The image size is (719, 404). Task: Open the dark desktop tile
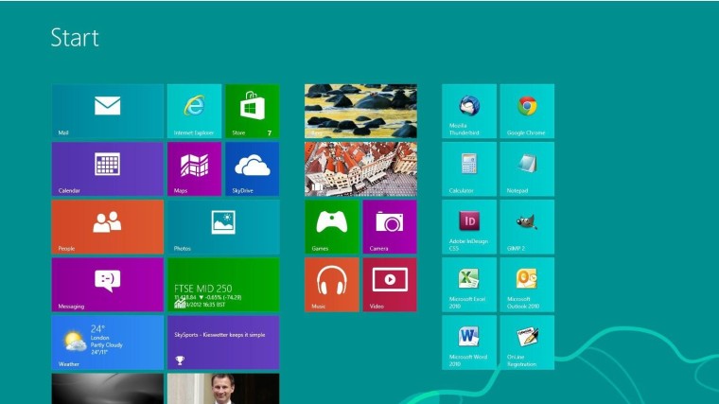107,389
